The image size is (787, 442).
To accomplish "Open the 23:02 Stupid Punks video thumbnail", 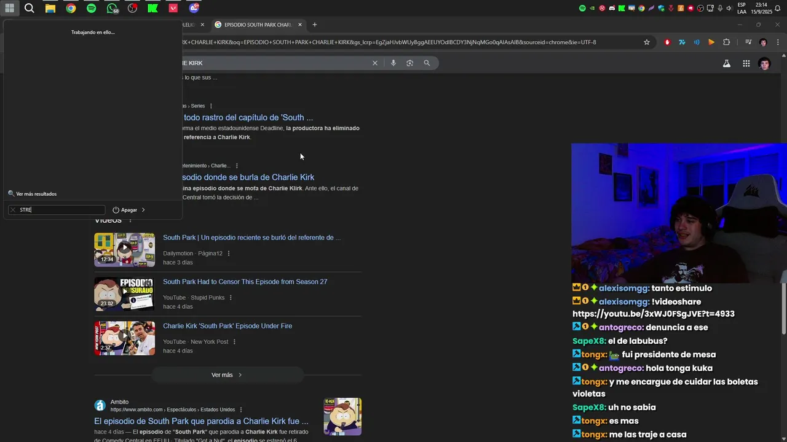I will (x=125, y=293).
